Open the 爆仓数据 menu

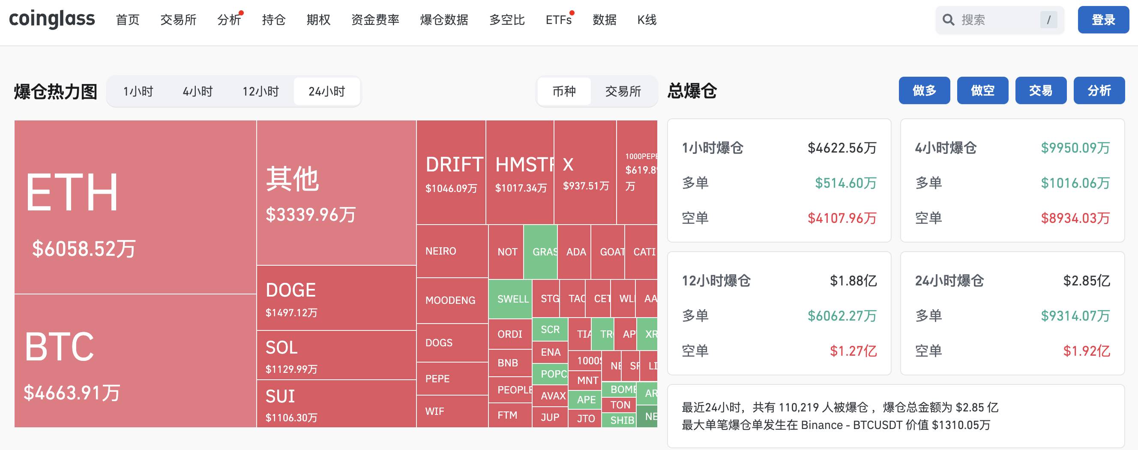[x=444, y=20]
